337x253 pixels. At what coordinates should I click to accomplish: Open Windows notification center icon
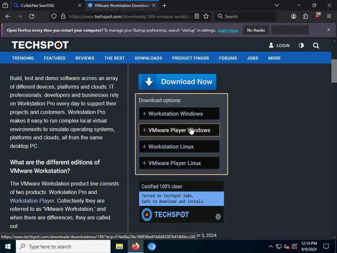[326, 246]
